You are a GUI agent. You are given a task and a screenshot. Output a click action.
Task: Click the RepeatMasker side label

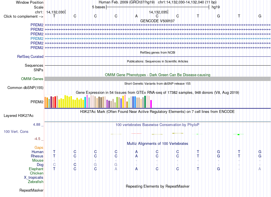point(31,190)
